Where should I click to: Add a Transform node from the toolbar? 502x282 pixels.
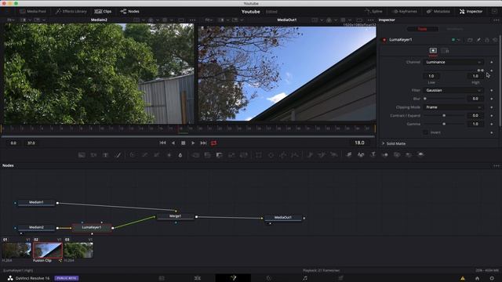pyautogui.click(x=244, y=155)
